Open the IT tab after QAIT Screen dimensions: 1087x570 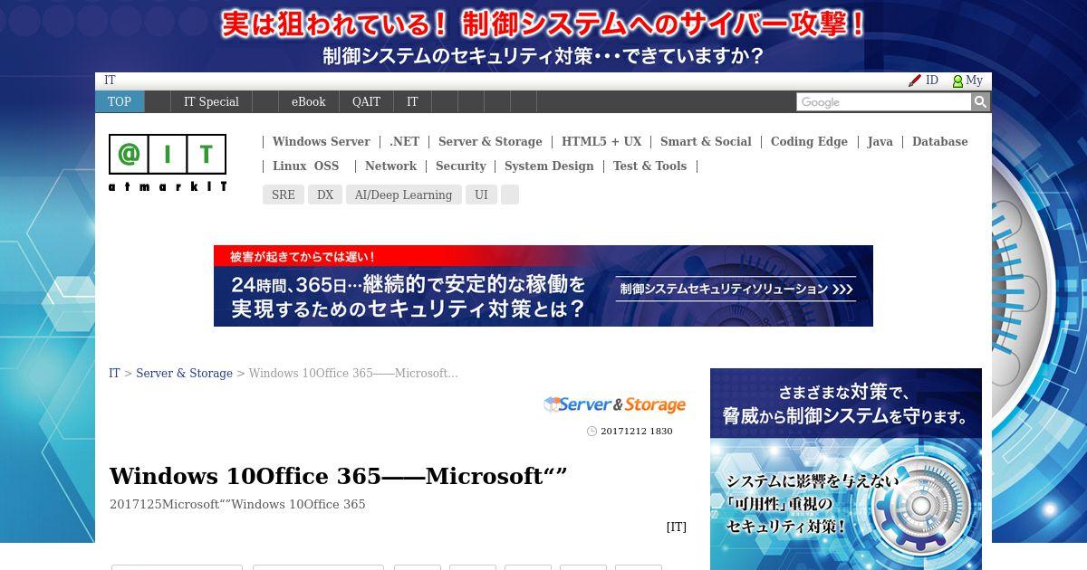click(412, 101)
